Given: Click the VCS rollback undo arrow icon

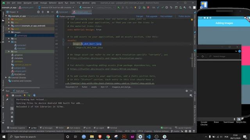Looking at the screenshot, I should pos(171,7).
